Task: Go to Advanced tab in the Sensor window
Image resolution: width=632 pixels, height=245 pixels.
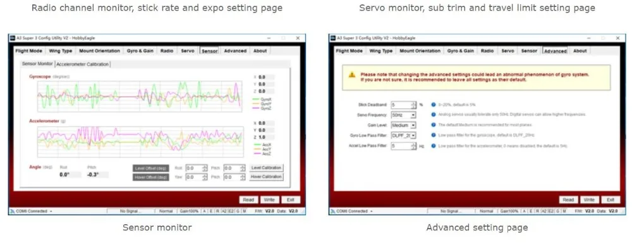Action: 235,51
